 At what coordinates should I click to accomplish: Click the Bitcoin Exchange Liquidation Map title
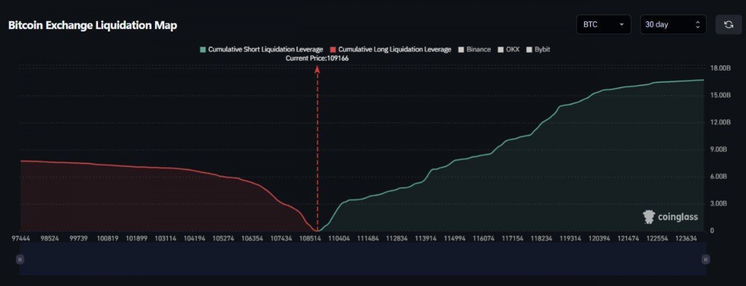point(92,25)
